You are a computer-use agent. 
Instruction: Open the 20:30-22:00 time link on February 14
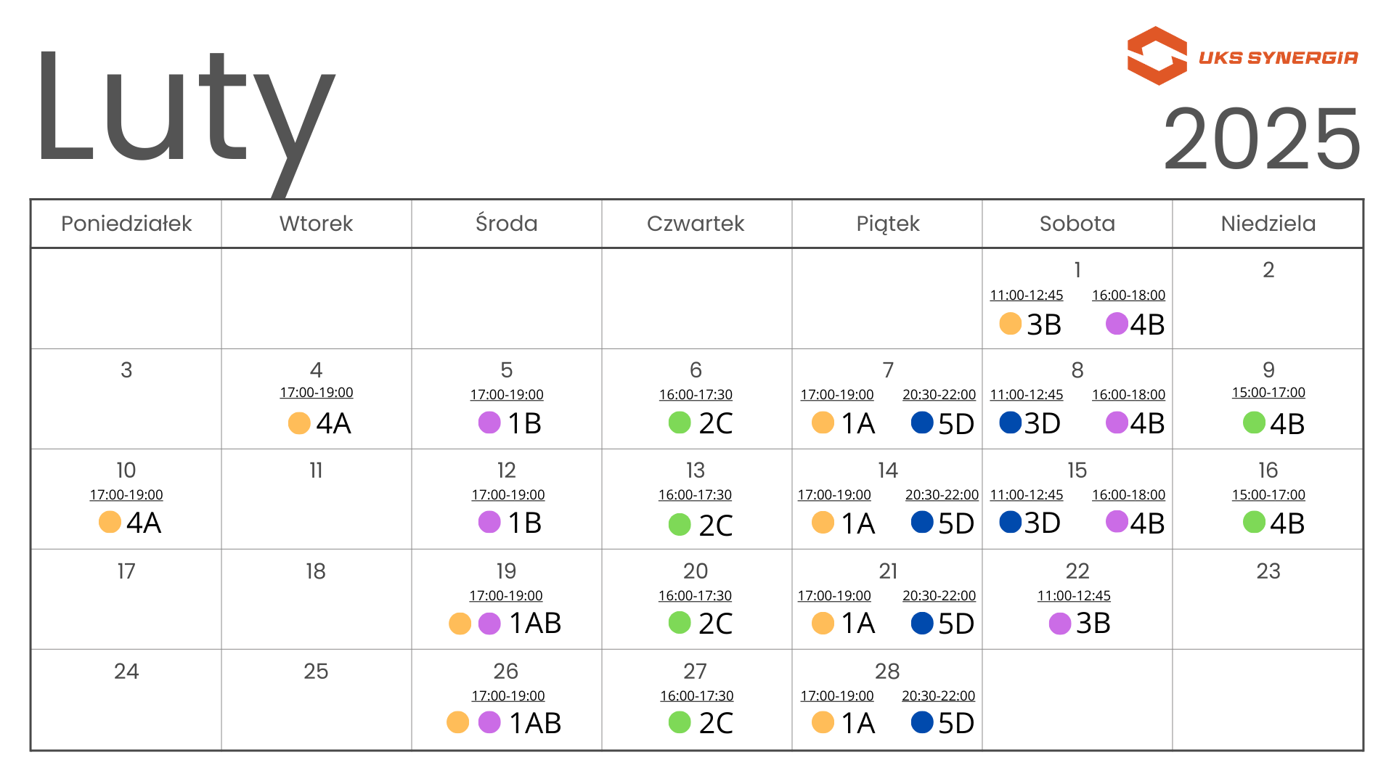(x=942, y=495)
